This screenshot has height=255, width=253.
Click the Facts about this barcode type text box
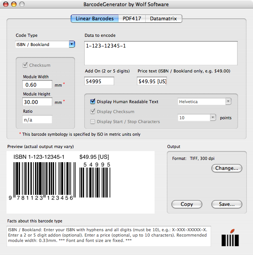[x=109, y=236]
